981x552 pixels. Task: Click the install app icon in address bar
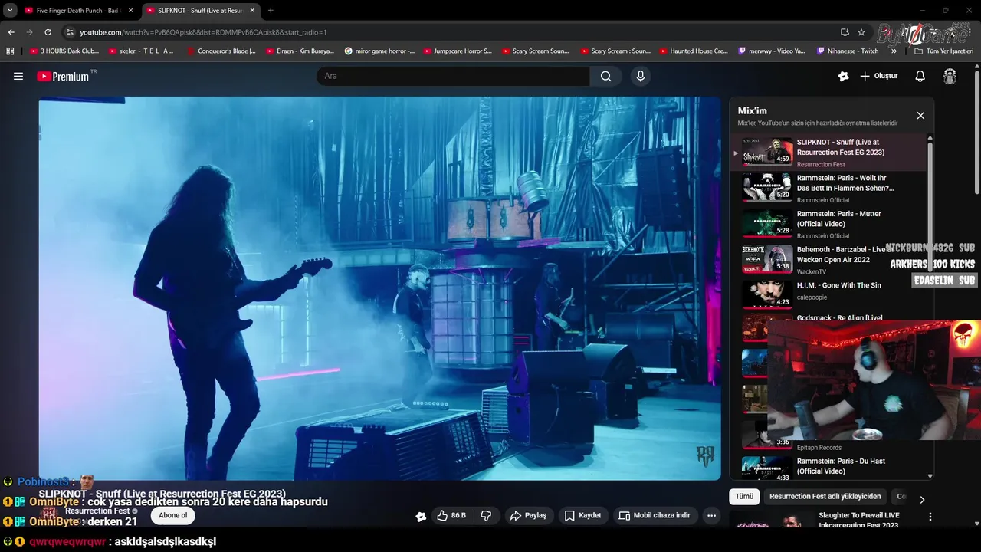845,32
